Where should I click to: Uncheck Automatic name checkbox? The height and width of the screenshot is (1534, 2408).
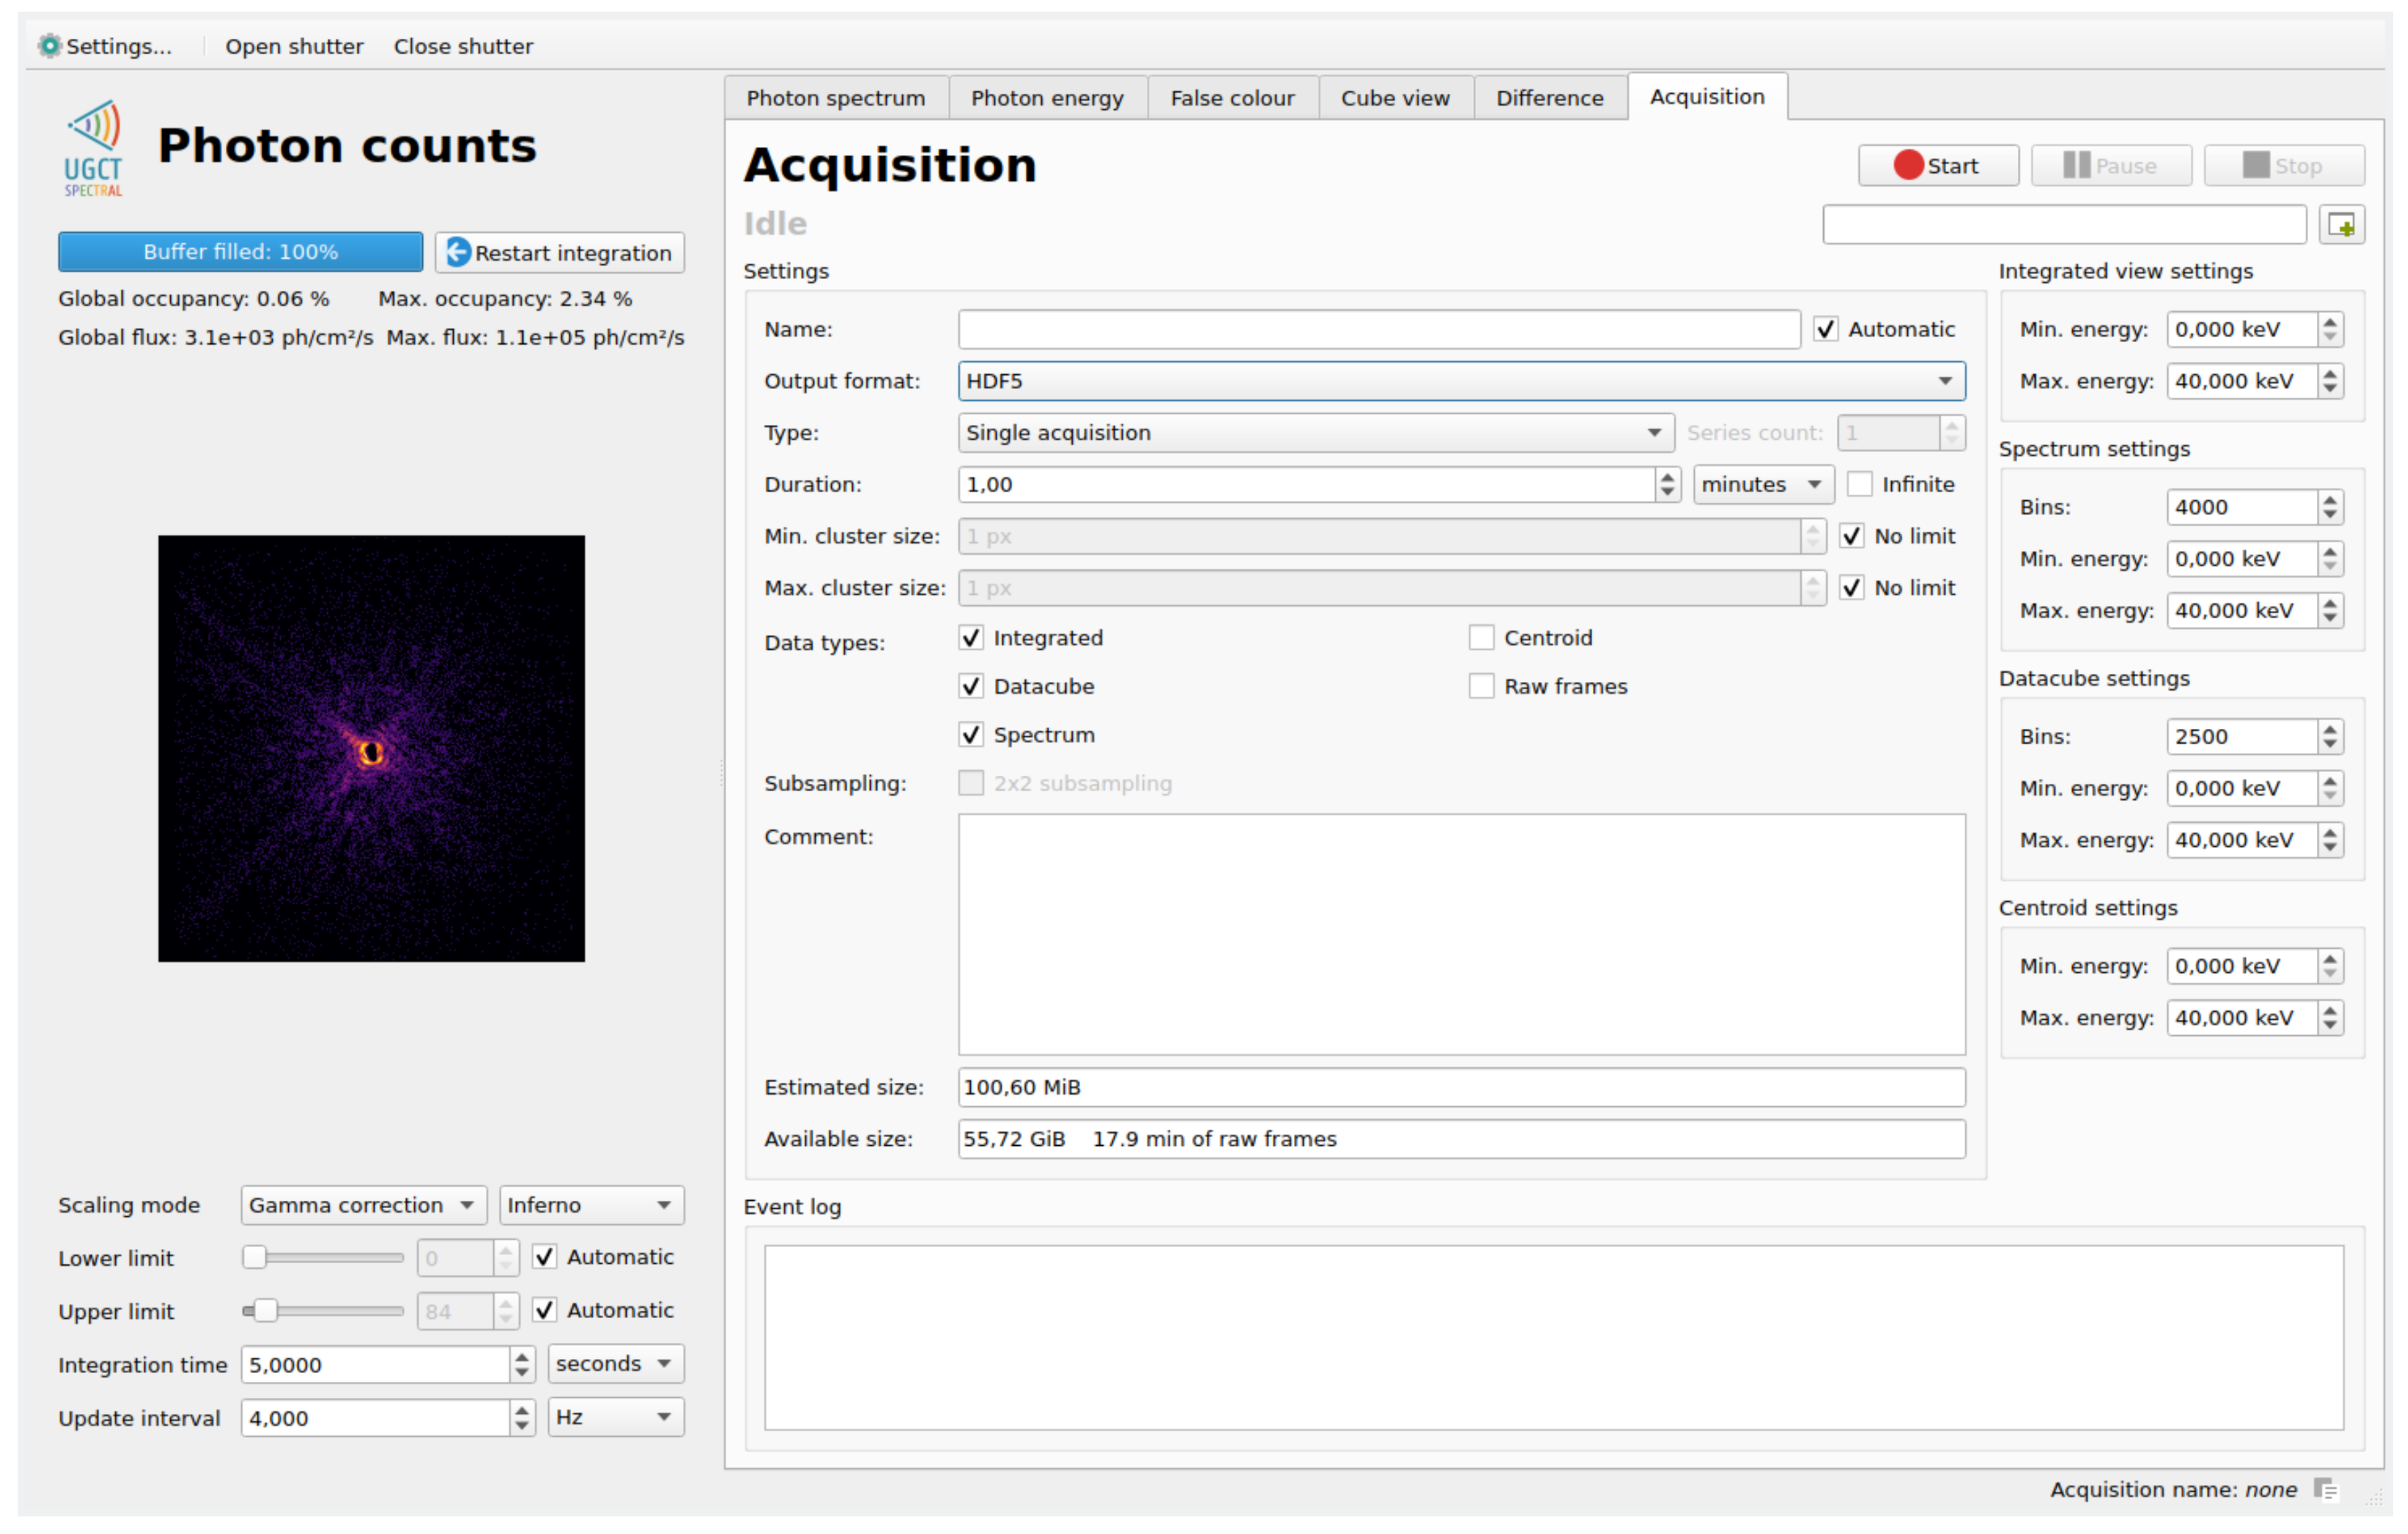(x=1826, y=330)
